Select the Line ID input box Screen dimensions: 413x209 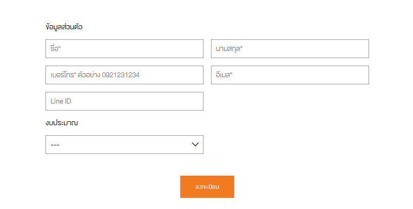pyautogui.click(x=124, y=101)
